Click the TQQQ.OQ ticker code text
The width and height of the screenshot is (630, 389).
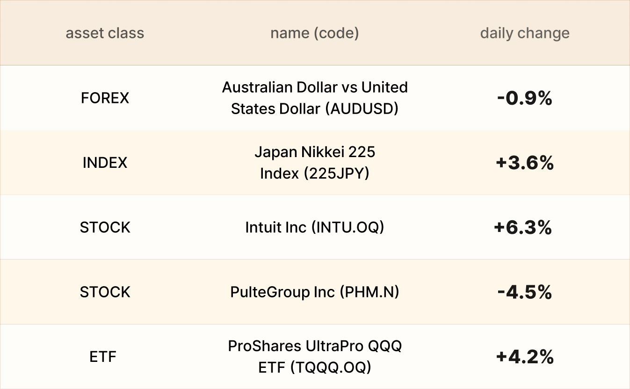pos(331,368)
